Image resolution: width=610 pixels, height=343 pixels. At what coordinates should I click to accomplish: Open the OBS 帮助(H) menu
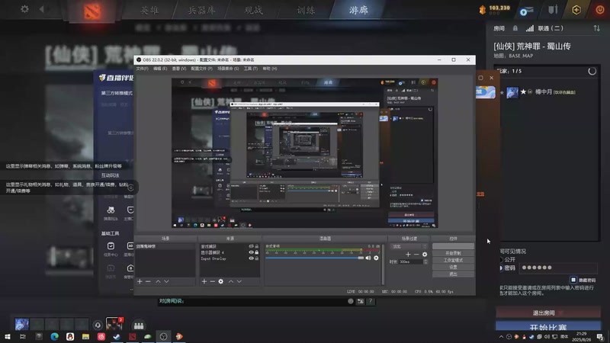tap(270, 69)
